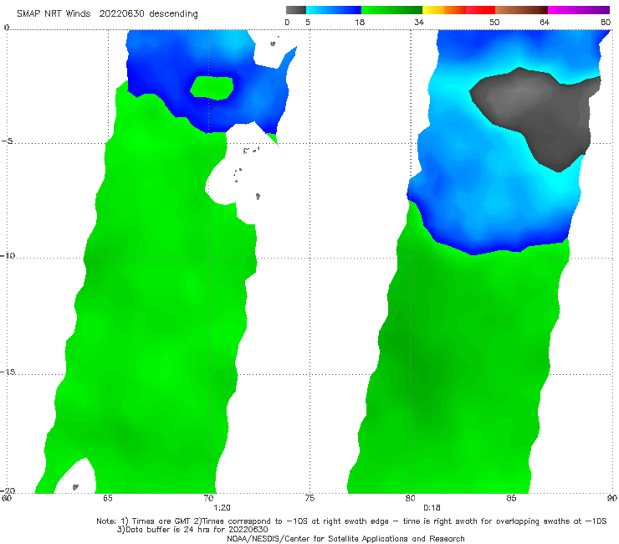The image size is (619, 544).
Task: Click the brown segment of the color bar
Action: click(x=521, y=10)
